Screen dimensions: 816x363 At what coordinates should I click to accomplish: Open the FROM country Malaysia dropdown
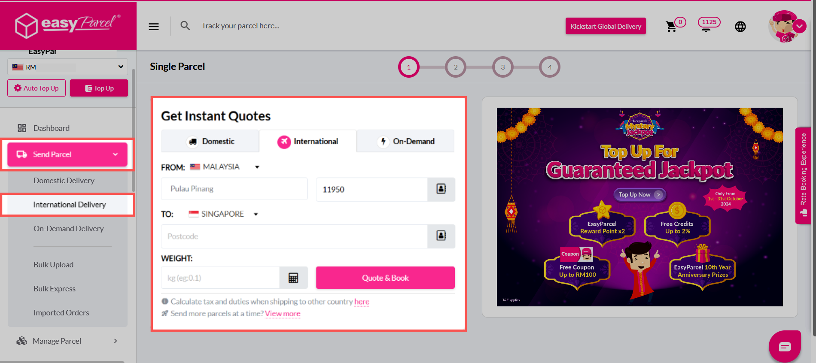tap(225, 167)
